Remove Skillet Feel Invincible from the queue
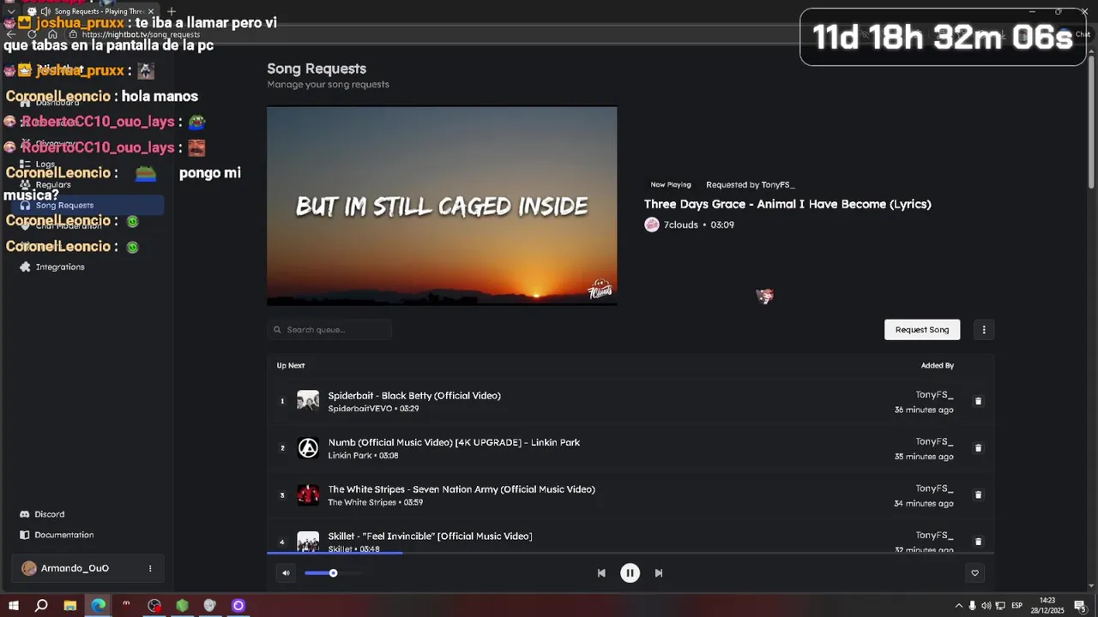Viewport: 1098px width, 617px height. 978,542
